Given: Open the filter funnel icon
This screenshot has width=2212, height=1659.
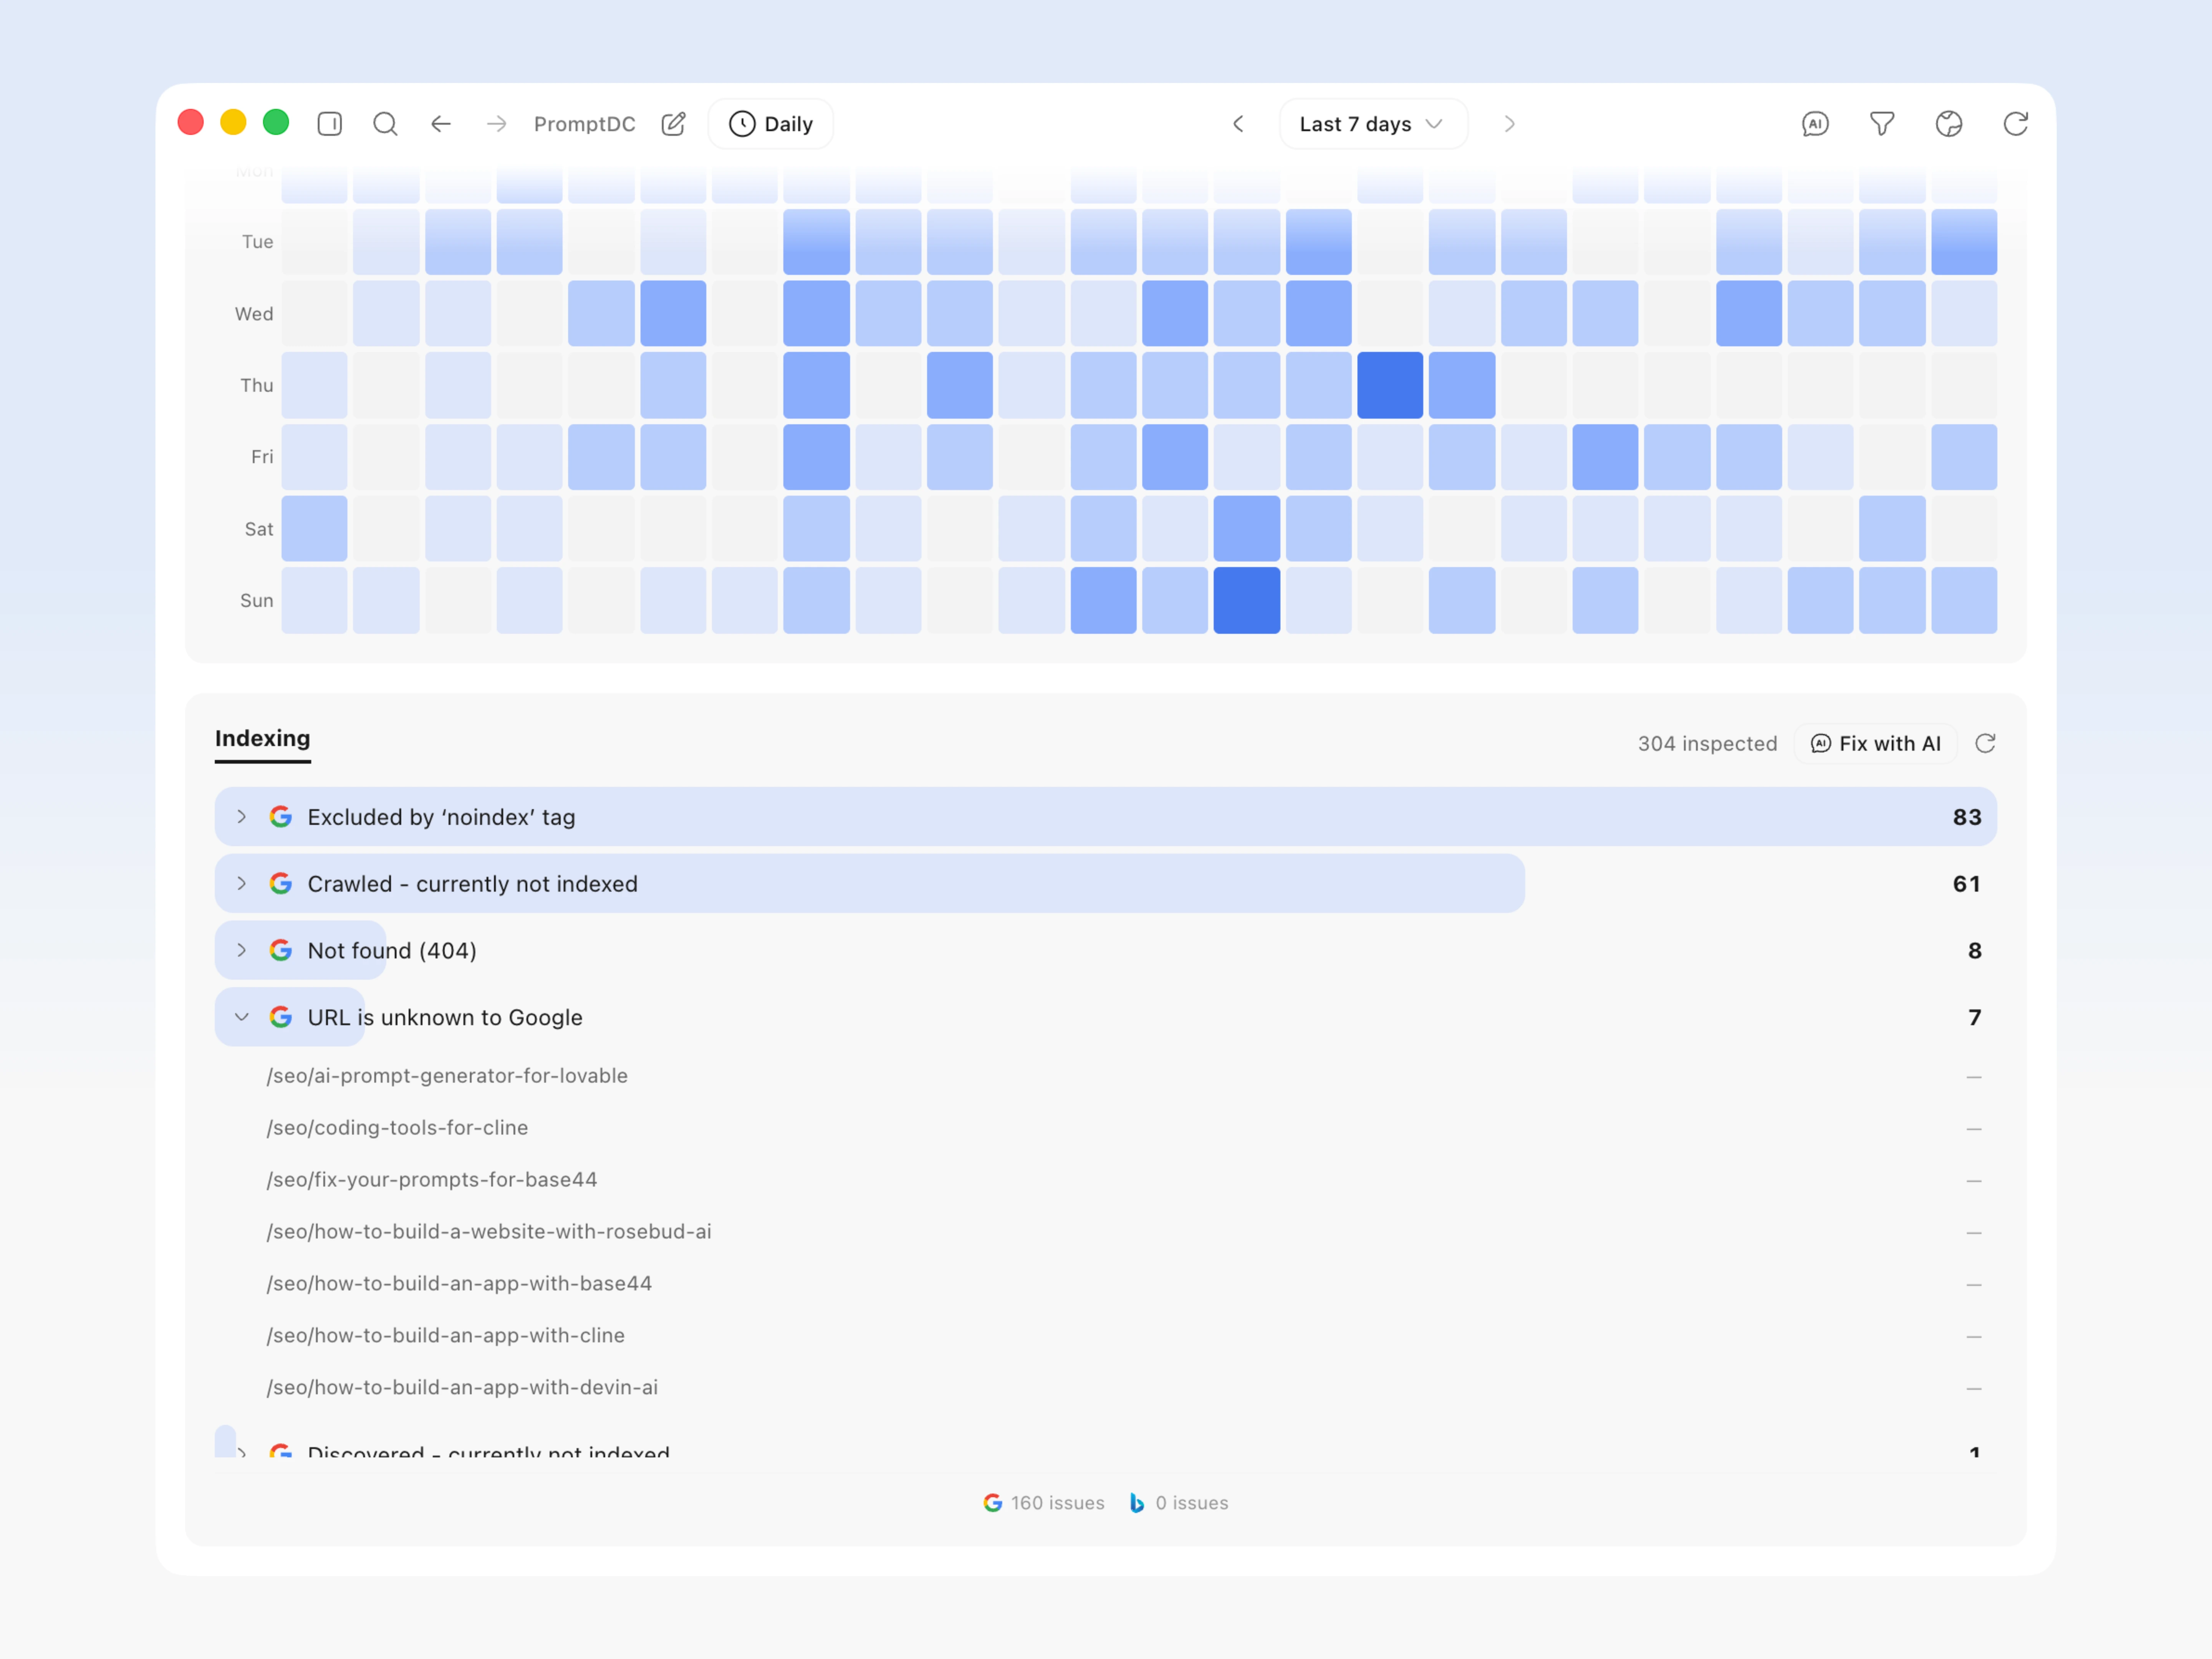Looking at the screenshot, I should [1882, 124].
